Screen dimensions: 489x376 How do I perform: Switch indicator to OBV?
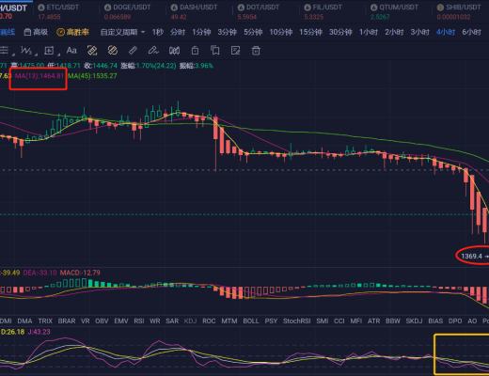click(x=102, y=321)
